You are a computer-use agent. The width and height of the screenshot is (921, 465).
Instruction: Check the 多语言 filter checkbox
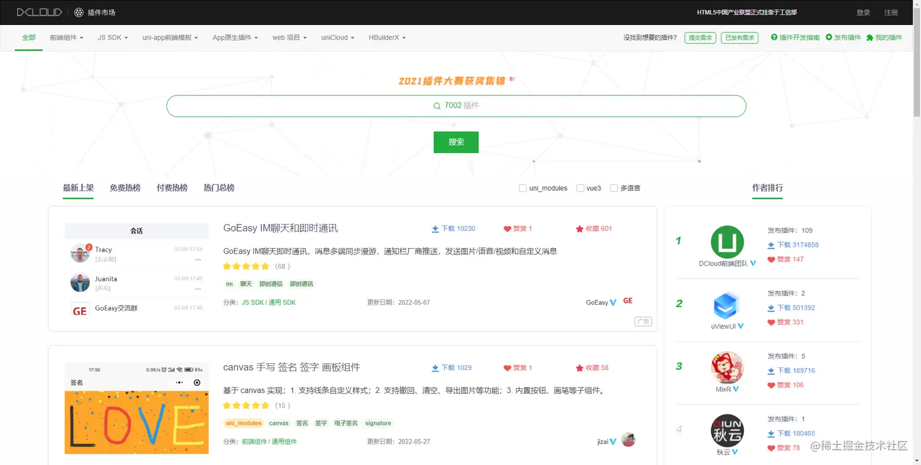(x=614, y=188)
